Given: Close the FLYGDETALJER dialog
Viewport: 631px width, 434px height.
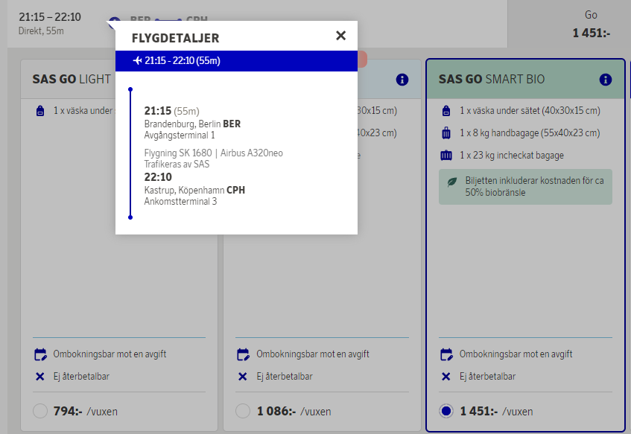Looking at the screenshot, I should coord(340,35).
